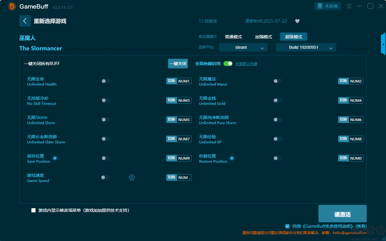Image resolution: width=386 pixels, height=241 pixels.
Task: Open the hamburger menu icon in title bar
Action: [349, 6]
